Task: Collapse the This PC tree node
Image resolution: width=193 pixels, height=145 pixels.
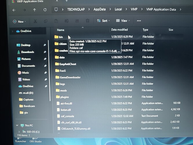Action: coord(17,125)
